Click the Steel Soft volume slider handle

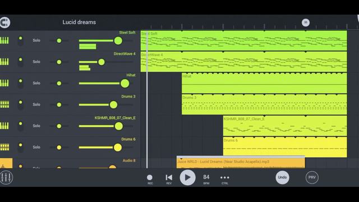[x=118, y=41]
